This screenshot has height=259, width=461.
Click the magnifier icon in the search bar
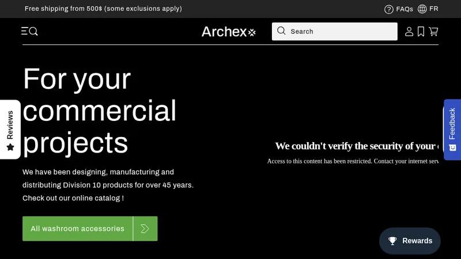click(281, 31)
